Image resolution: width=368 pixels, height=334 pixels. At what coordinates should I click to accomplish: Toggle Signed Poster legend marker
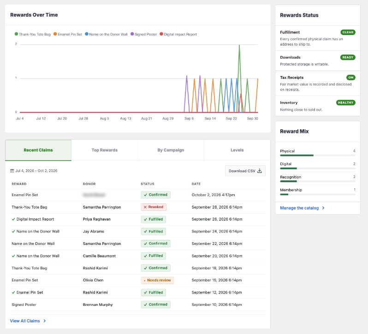132,34
